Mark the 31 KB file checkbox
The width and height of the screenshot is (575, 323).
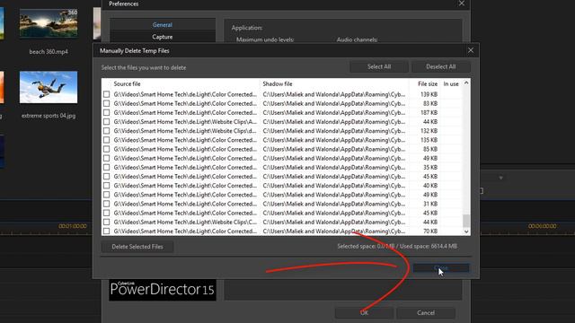(106, 204)
